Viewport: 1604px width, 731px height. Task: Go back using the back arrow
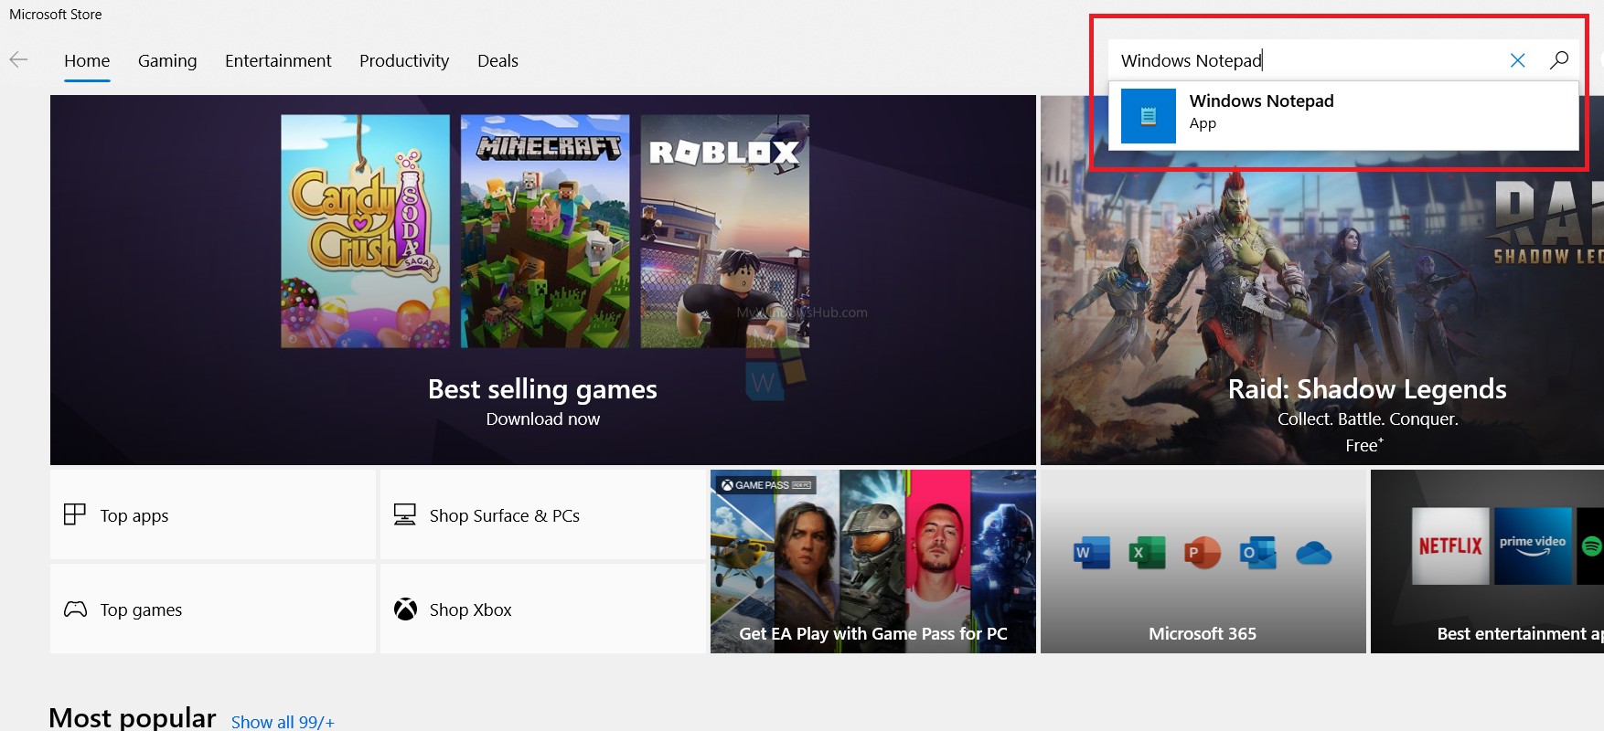pyautogui.click(x=18, y=60)
